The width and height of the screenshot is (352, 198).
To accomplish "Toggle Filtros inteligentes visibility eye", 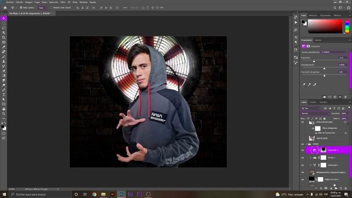I will pyautogui.click(x=313, y=128).
